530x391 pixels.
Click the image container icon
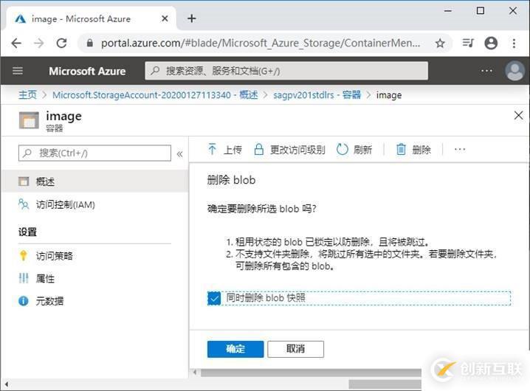click(x=29, y=120)
